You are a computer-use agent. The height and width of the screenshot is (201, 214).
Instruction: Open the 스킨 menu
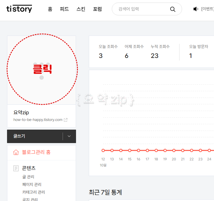(x=81, y=9)
